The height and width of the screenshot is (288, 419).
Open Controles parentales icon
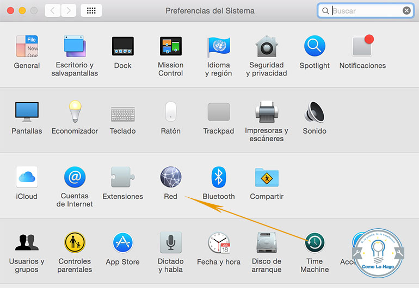[x=75, y=242]
